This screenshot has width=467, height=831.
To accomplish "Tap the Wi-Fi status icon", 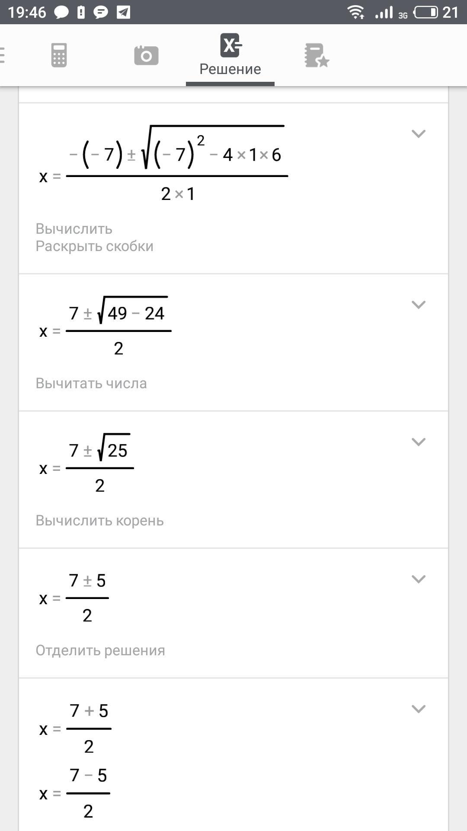I will [356, 12].
